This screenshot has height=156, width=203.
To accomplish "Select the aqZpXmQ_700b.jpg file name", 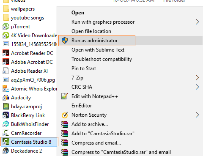I will tap(33, 80).
